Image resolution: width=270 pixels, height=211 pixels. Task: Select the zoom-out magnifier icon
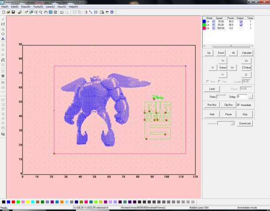[41, 12]
